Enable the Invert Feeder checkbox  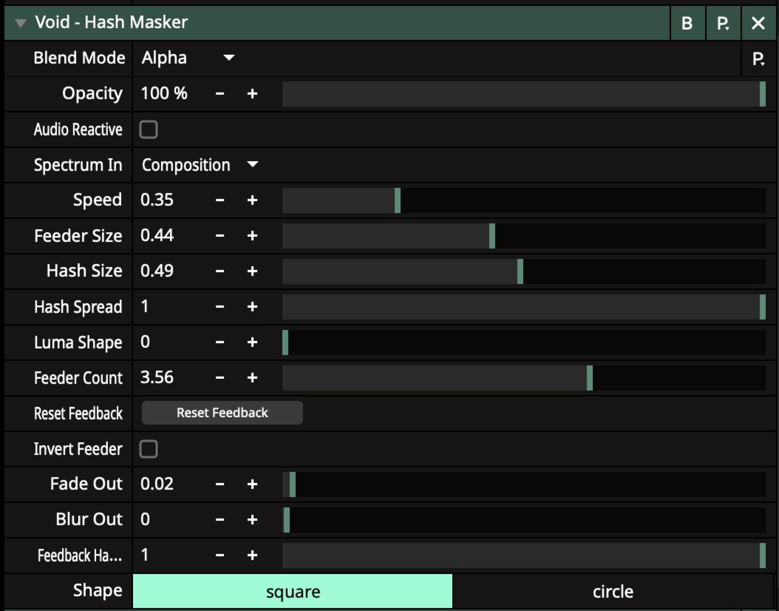coord(148,449)
